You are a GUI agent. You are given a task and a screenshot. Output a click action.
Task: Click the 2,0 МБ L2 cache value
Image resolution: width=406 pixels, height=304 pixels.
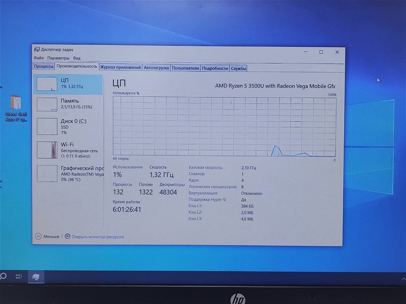(x=247, y=212)
